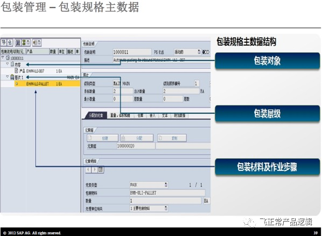Click the column settings toolbar icon
The image size is (322, 236).
(x=35, y=42)
